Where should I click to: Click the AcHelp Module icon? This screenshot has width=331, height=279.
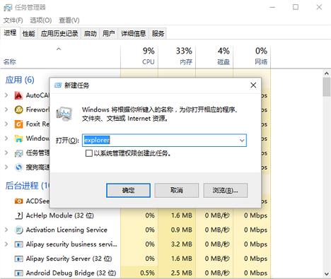click(x=18, y=215)
